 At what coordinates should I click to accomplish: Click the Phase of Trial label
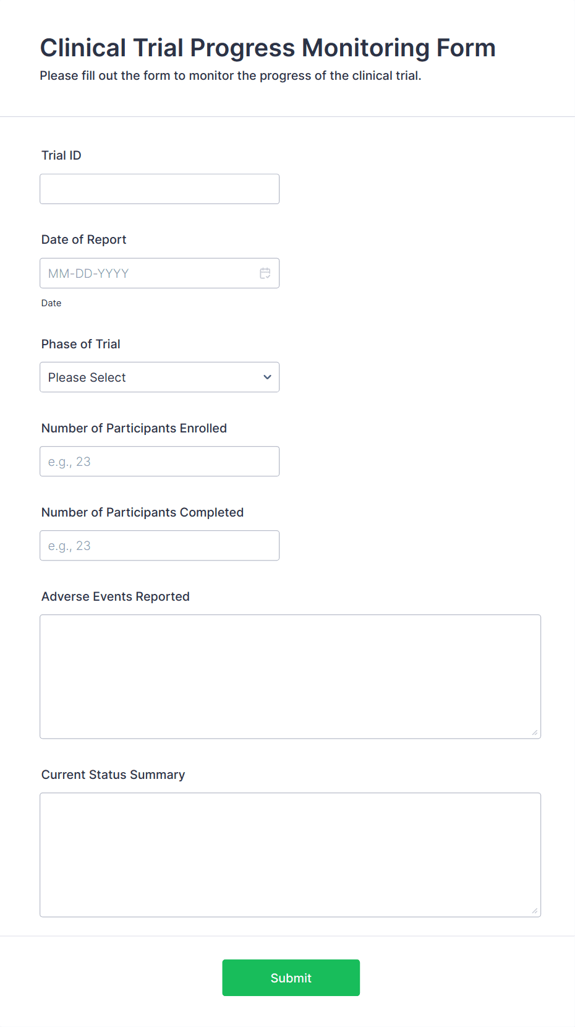click(x=81, y=344)
